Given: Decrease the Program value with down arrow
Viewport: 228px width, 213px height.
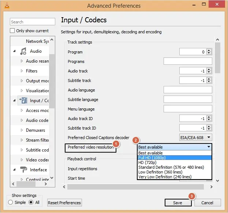Looking at the screenshot, I should (x=209, y=53).
